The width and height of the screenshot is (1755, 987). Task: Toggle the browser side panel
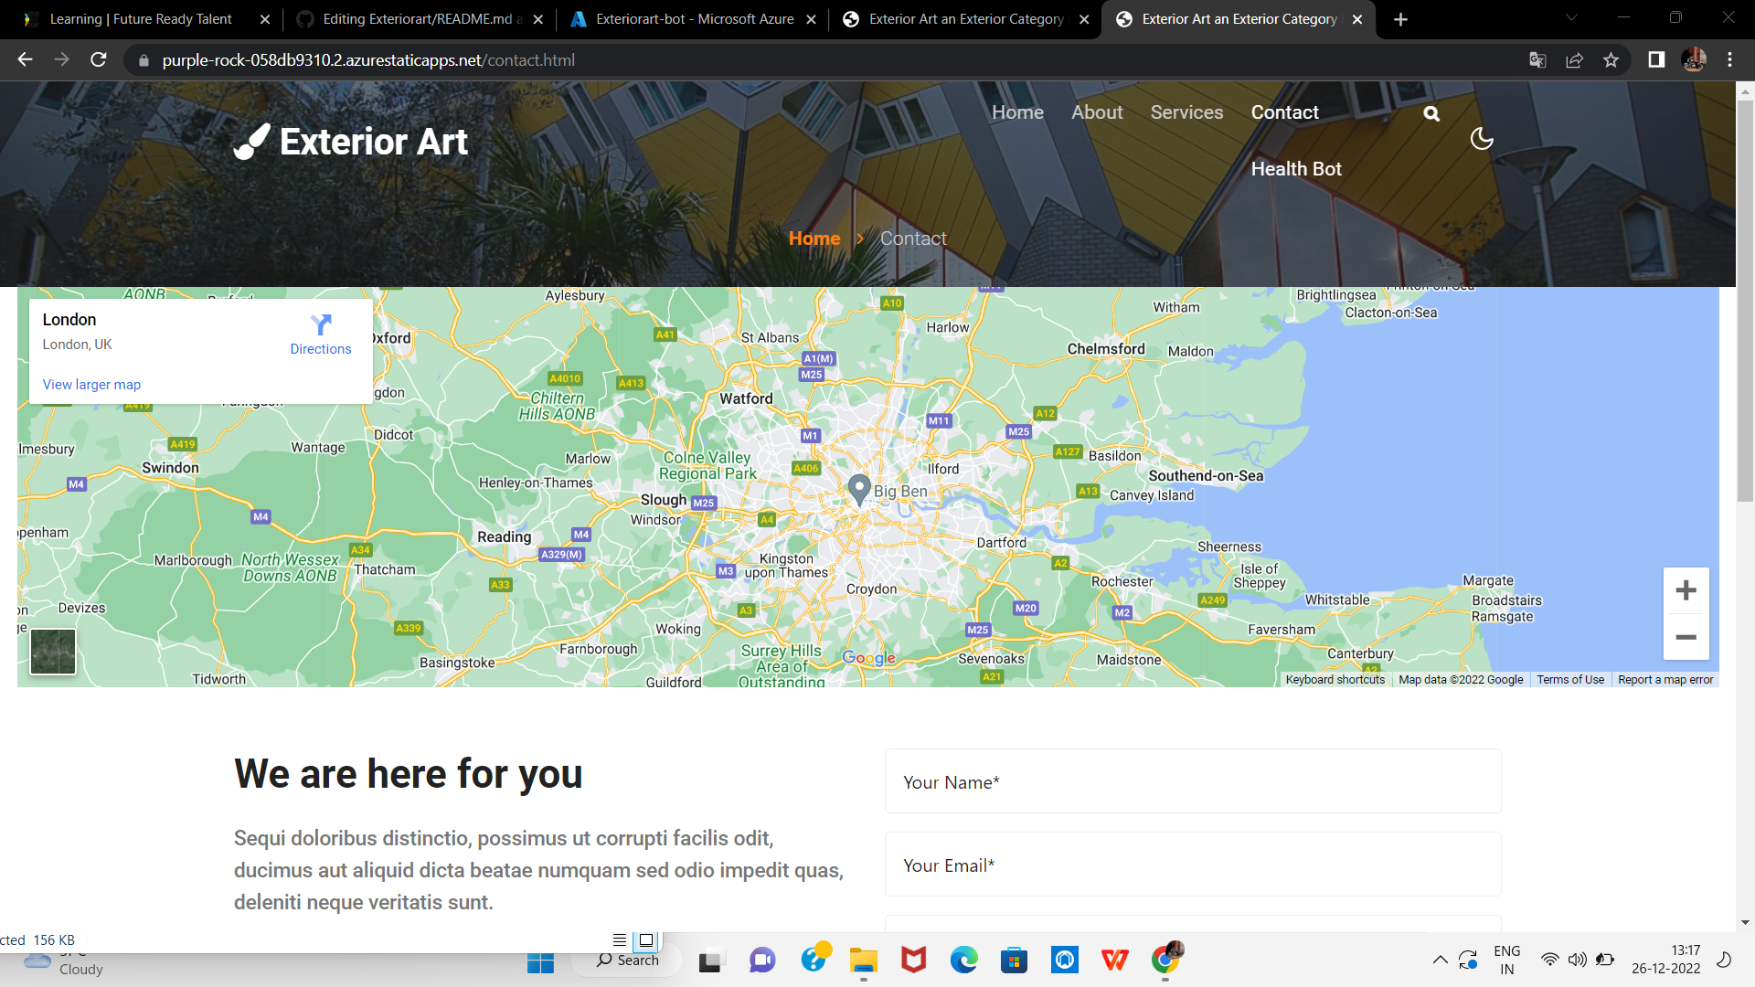coord(1656,60)
